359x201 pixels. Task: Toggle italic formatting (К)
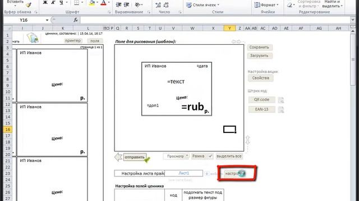(53, 3)
